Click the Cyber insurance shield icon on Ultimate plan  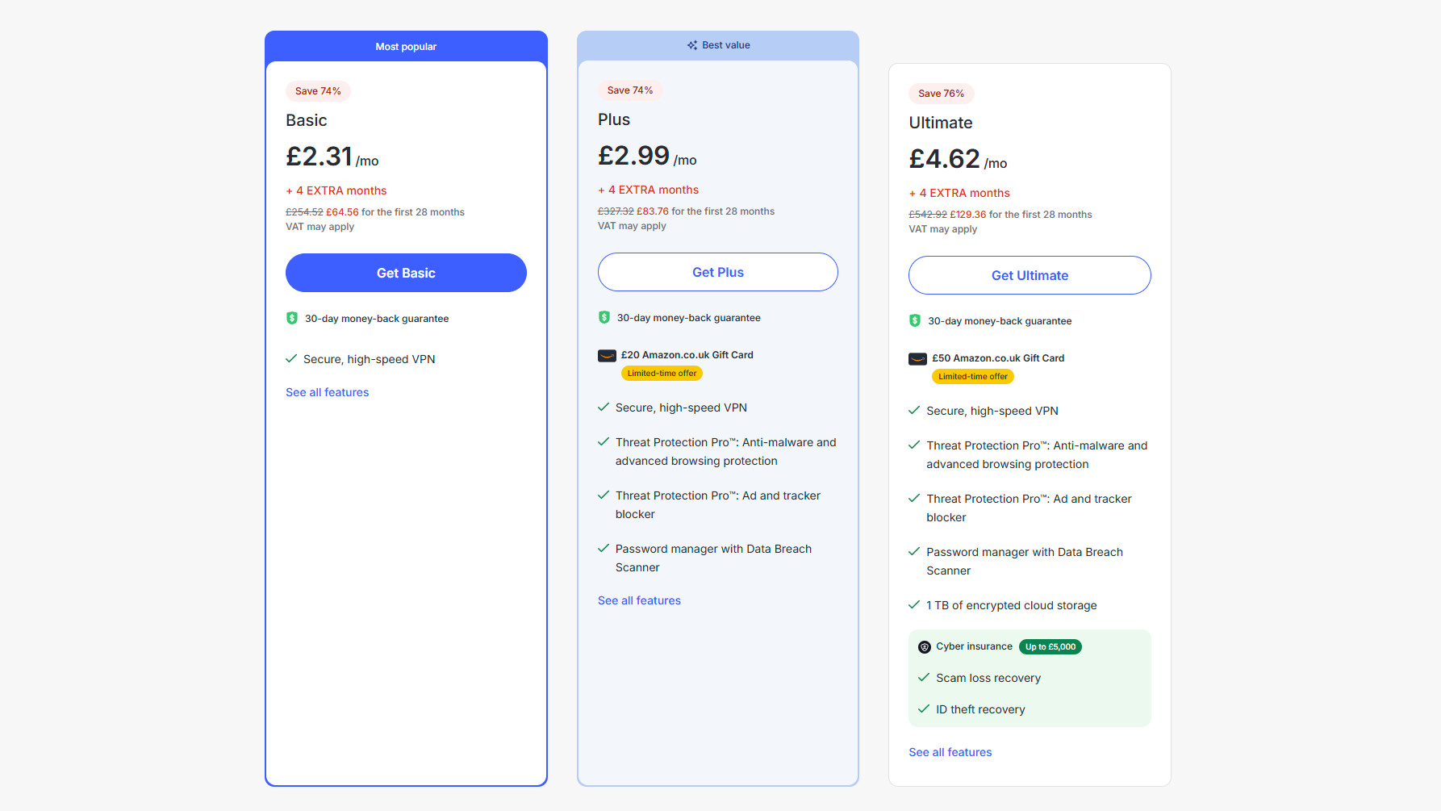click(925, 646)
